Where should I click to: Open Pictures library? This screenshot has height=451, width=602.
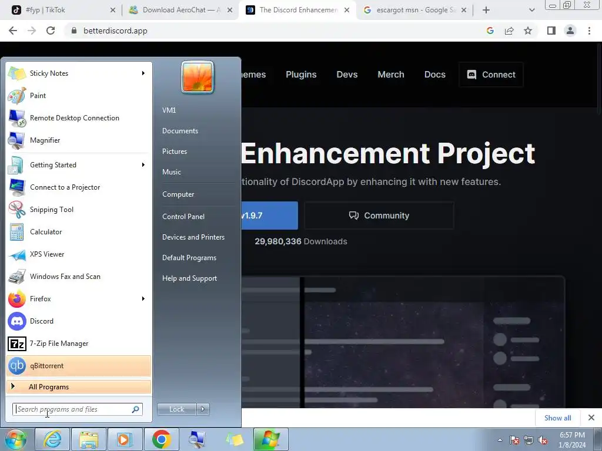(175, 152)
